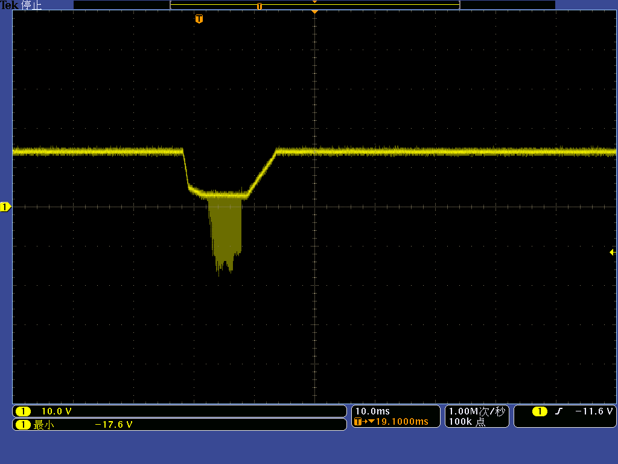Click the 100k 点 record length readout
618x464 pixels.
(467, 422)
